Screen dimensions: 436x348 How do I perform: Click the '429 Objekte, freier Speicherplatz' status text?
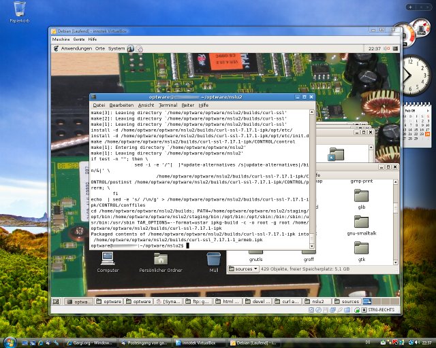[305, 269]
